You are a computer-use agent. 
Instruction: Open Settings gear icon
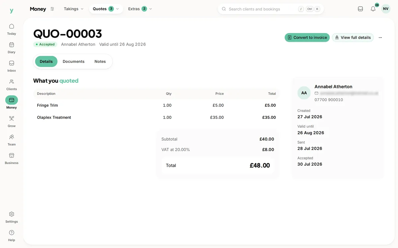[12, 214]
